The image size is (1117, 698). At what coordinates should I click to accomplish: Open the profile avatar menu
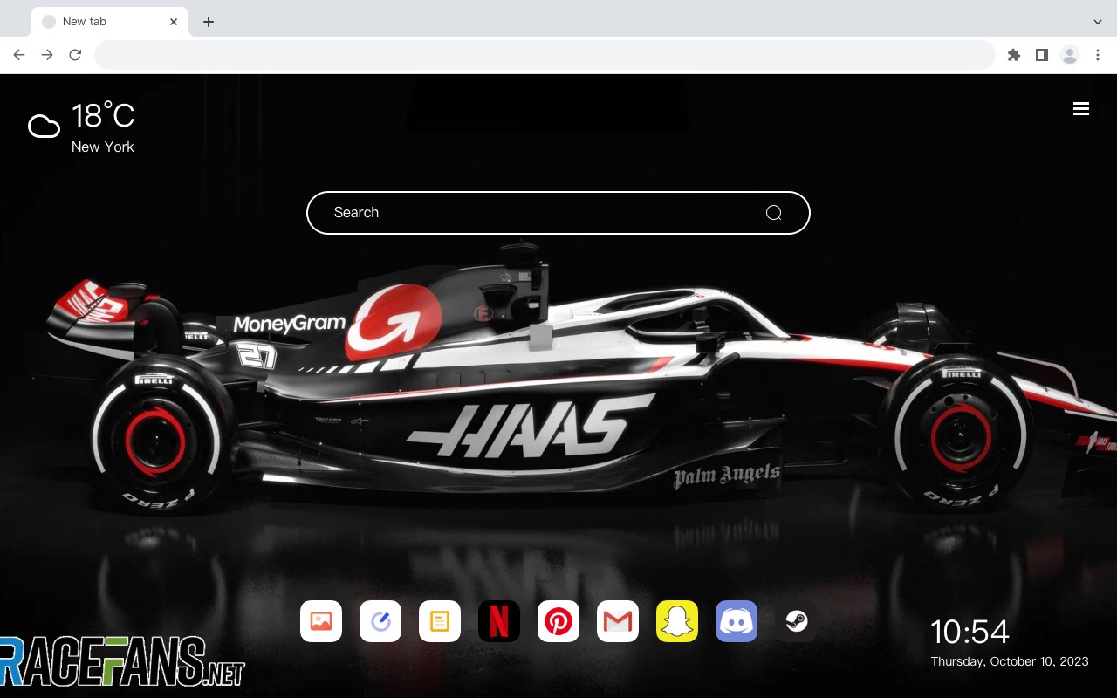(x=1069, y=55)
